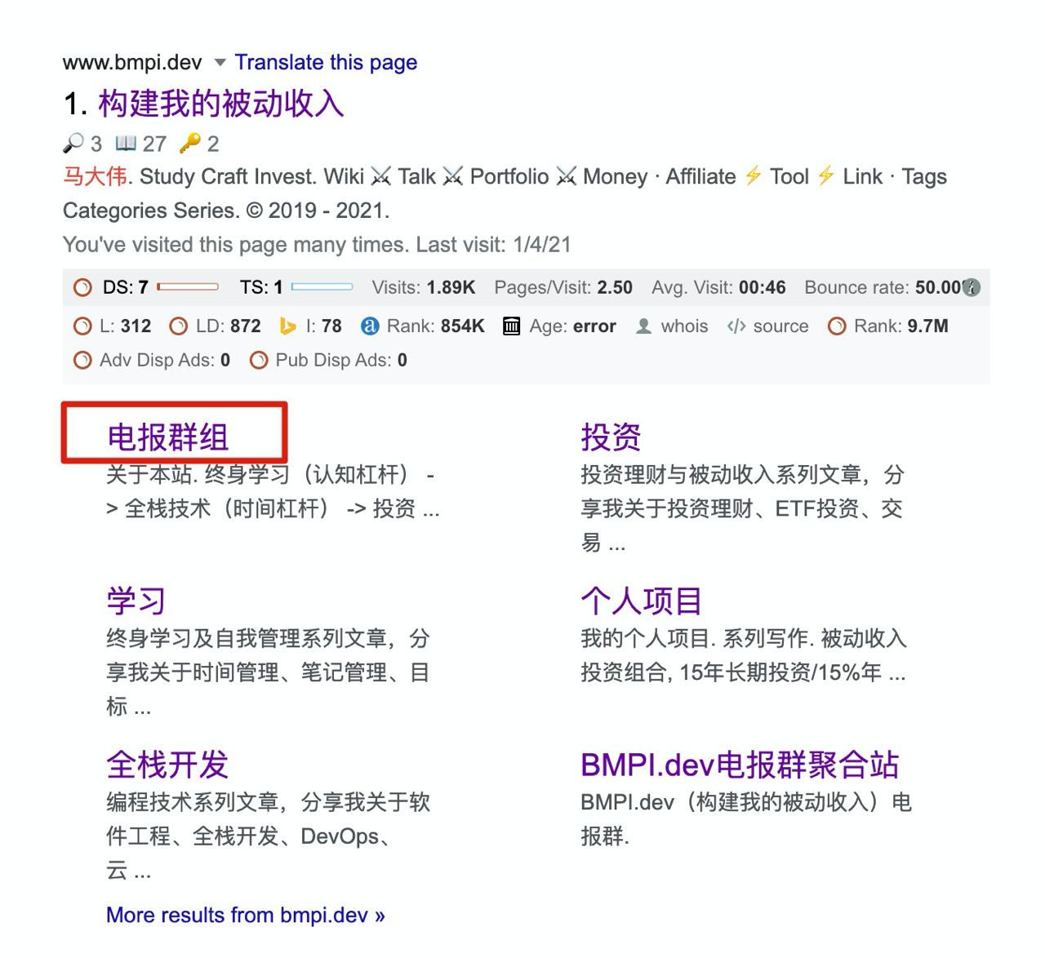The image size is (1045, 958).
Task: Click the info icon after Bounce rate
Action: click(971, 287)
